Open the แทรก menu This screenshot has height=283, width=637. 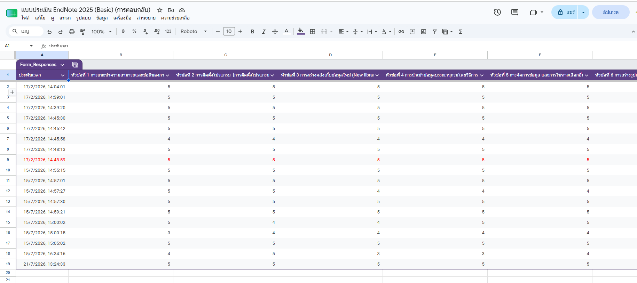[65, 18]
